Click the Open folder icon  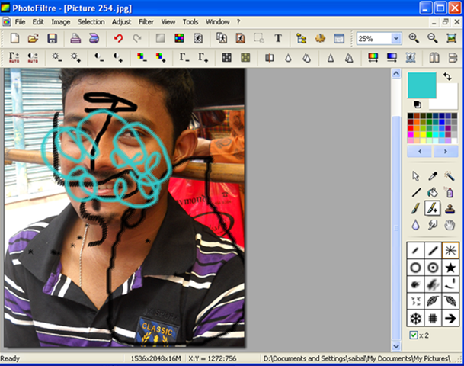pos(34,38)
